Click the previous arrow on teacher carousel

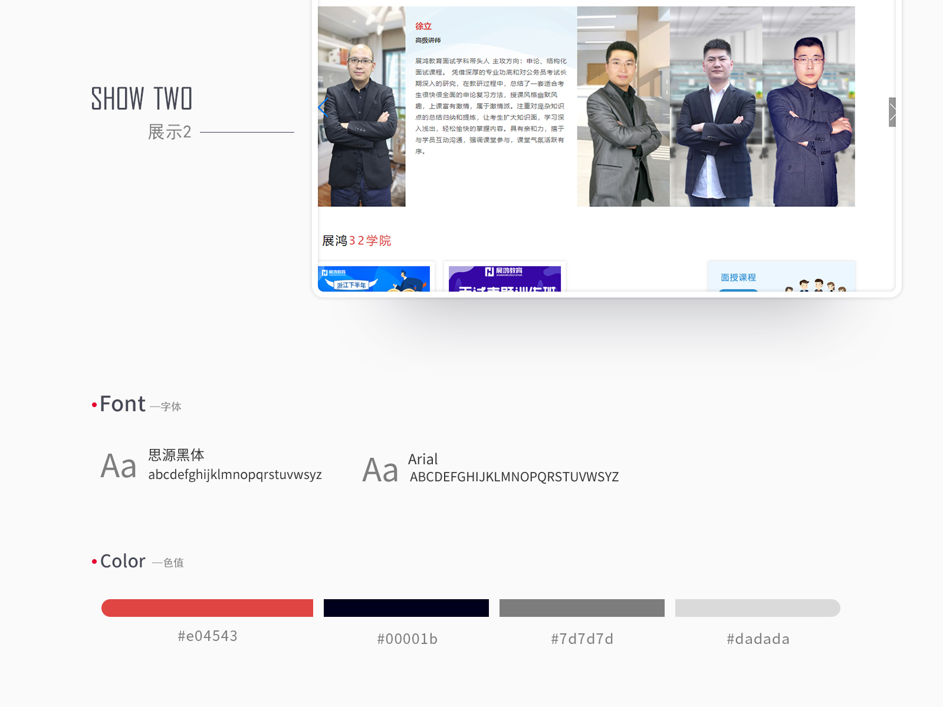point(322,108)
